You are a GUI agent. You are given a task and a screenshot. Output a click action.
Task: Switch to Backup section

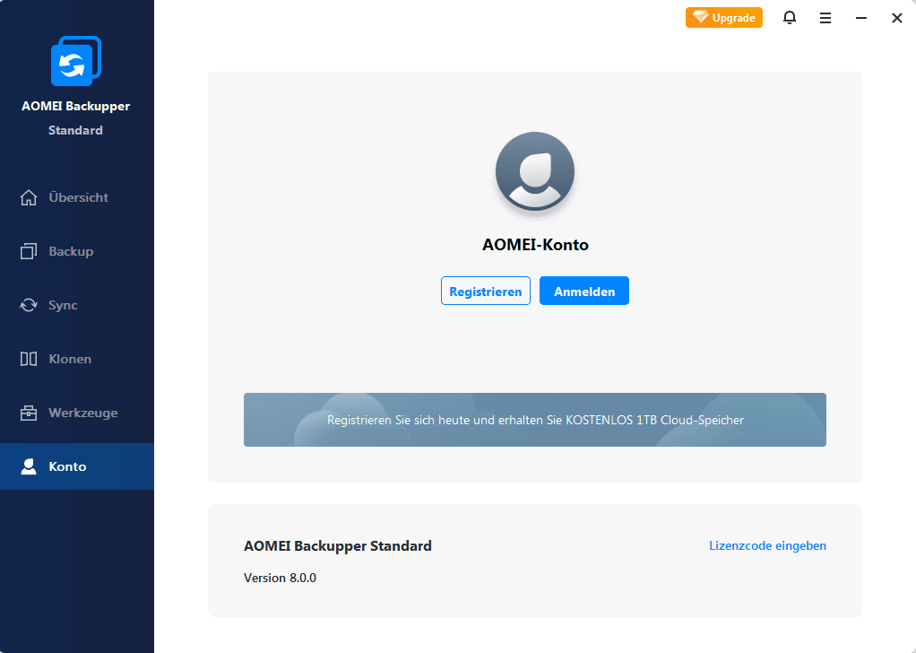click(x=77, y=251)
